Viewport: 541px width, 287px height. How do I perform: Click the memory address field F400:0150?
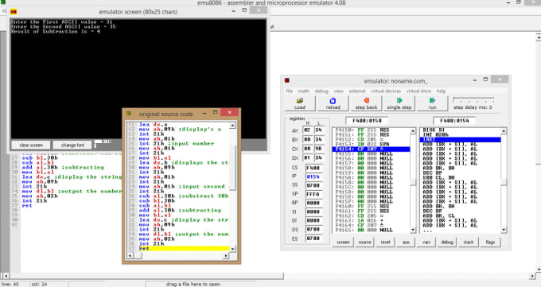pos(367,121)
